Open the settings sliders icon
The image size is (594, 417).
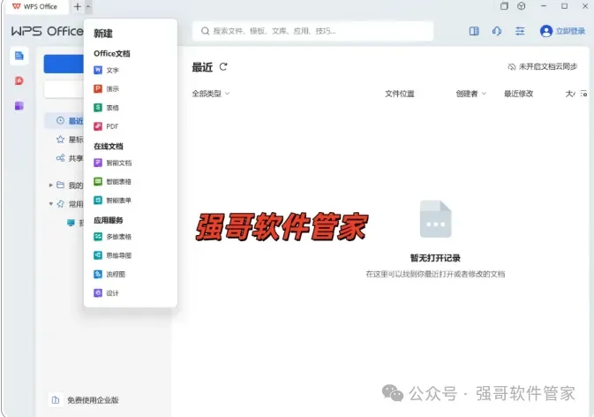click(x=520, y=31)
